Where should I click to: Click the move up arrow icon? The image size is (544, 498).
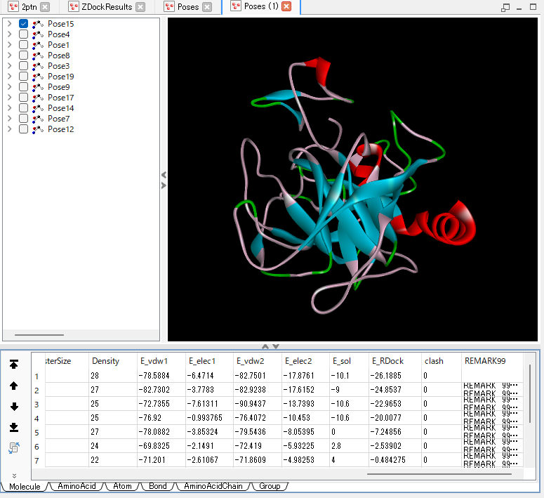[14, 386]
